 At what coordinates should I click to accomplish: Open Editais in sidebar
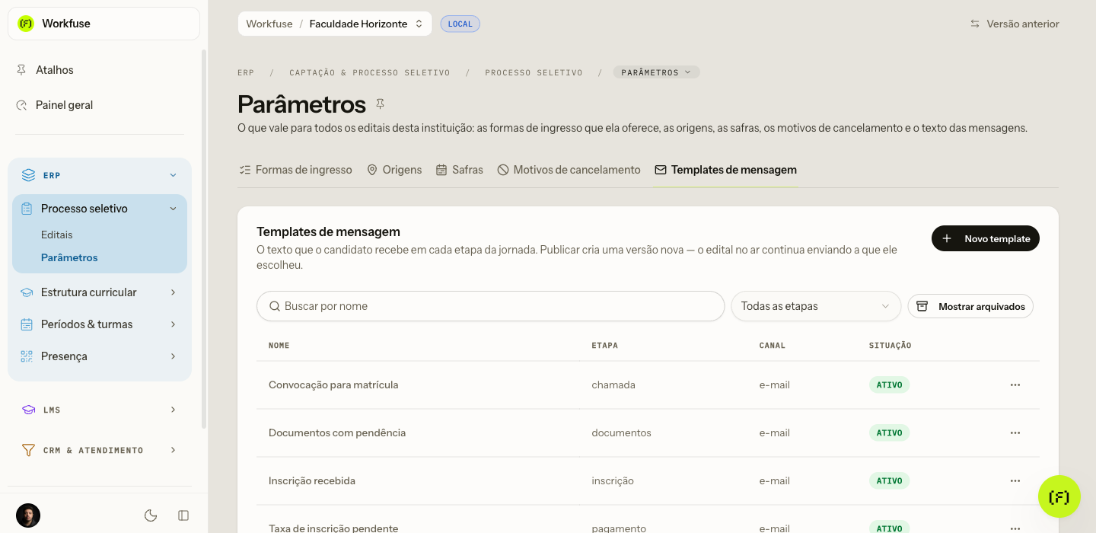tap(57, 235)
